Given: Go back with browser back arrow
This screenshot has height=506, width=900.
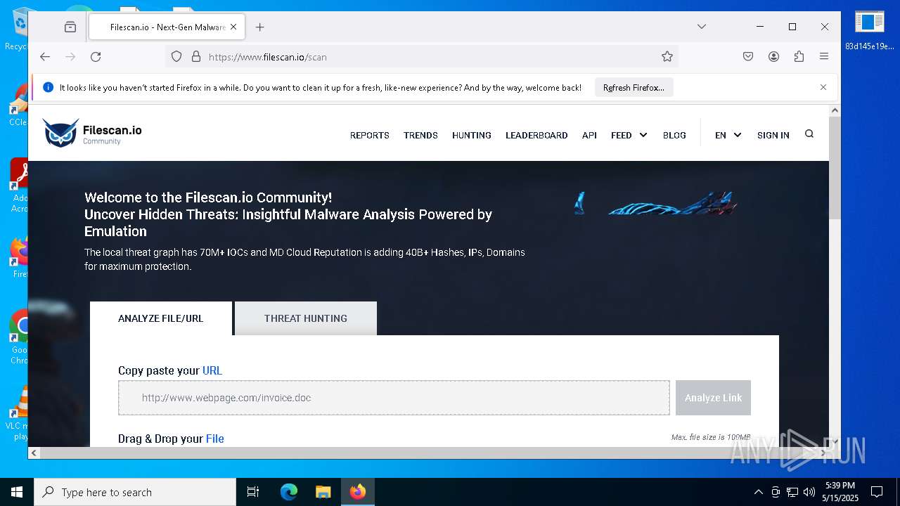Looking at the screenshot, I should (45, 56).
